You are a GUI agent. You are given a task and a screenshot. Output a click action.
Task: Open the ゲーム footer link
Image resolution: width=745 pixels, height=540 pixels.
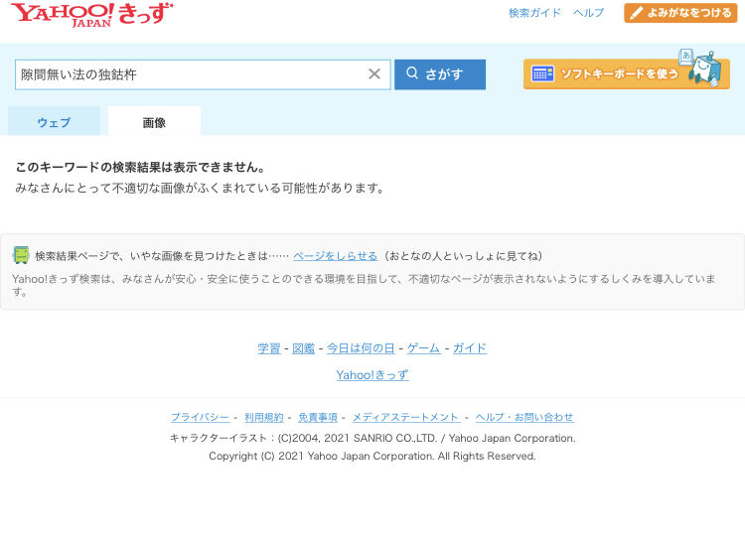[423, 348]
